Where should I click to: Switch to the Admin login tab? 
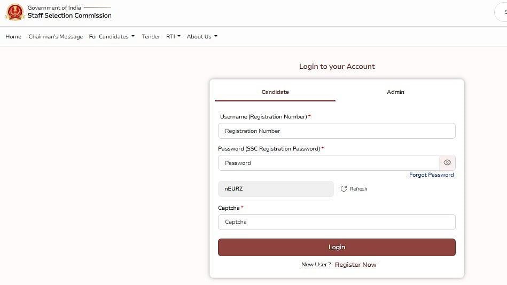(x=395, y=92)
